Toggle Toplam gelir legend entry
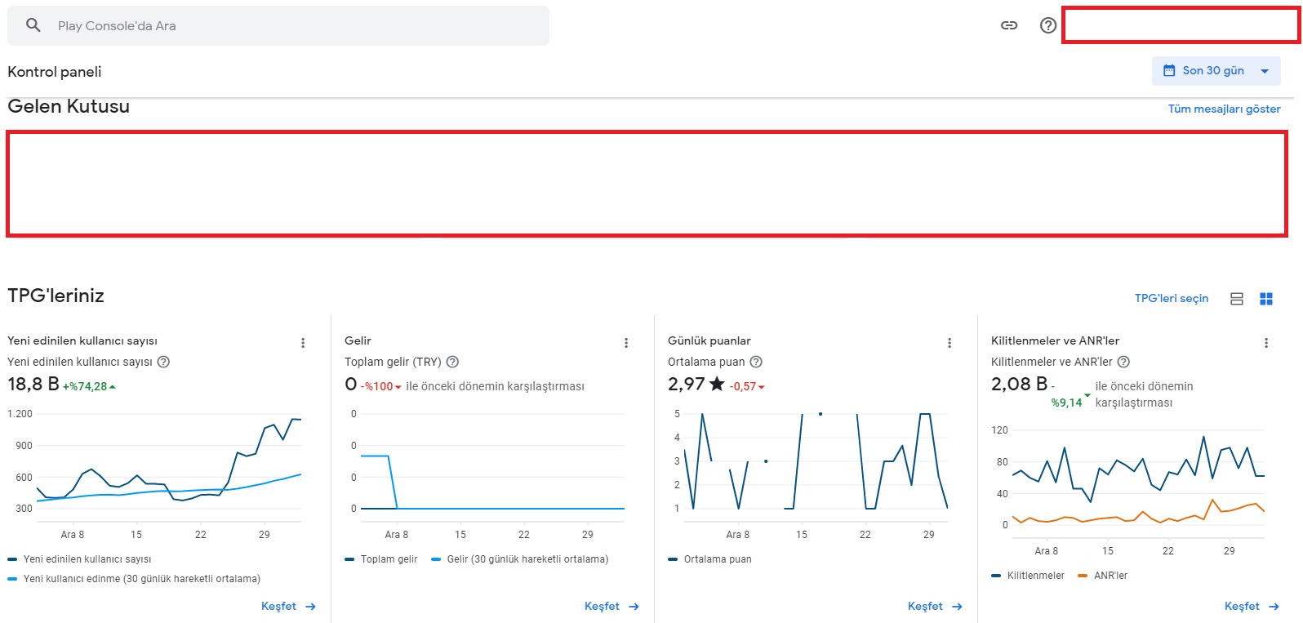The height and width of the screenshot is (623, 1303). pos(381,559)
